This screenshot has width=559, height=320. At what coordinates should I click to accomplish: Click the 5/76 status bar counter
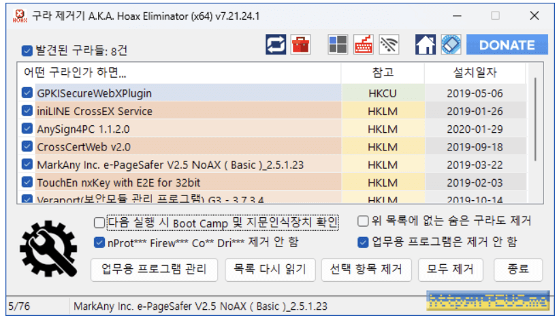pos(19,306)
